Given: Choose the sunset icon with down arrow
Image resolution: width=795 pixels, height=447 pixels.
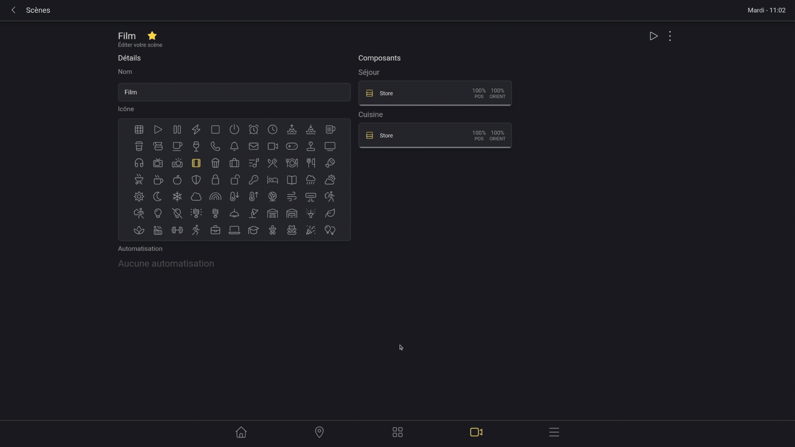Looking at the screenshot, I should [x=311, y=130].
